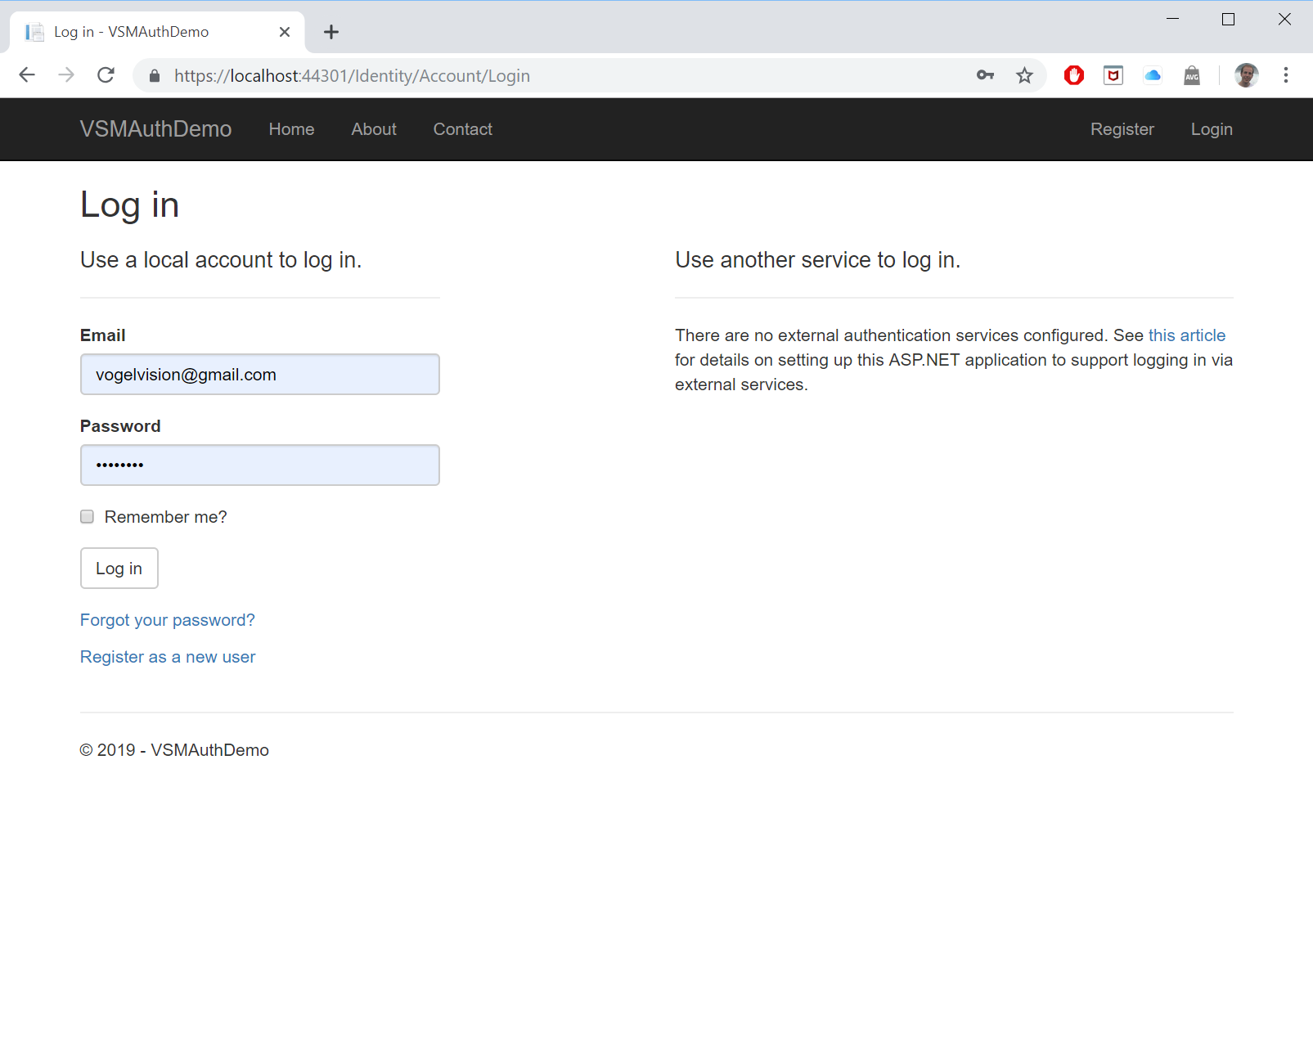1313x1052 pixels.
Task: Reload the login page
Action: pyautogui.click(x=106, y=75)
